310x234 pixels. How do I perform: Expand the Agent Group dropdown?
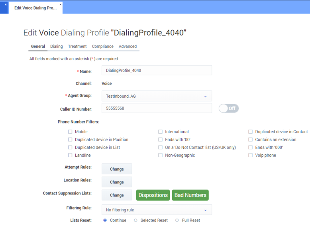pos(205,96)
